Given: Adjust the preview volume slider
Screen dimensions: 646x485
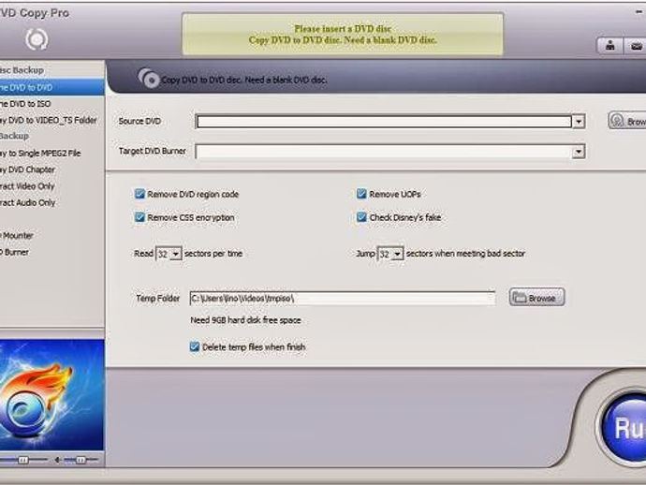Looking at the screenshot, I should (81, 460).
